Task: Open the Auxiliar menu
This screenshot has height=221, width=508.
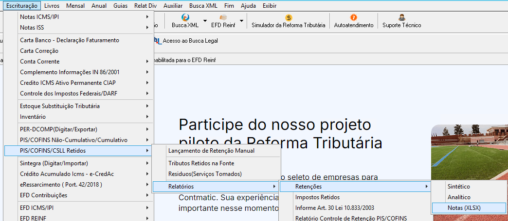Action: click(173, 6)
